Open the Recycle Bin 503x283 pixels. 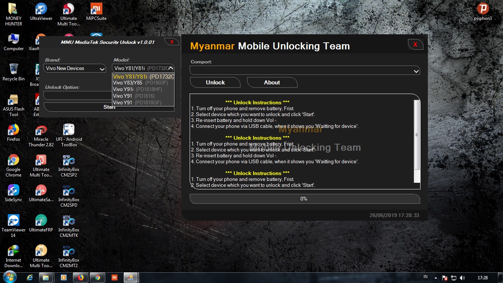pyautogui.click(x=14, y=73)
